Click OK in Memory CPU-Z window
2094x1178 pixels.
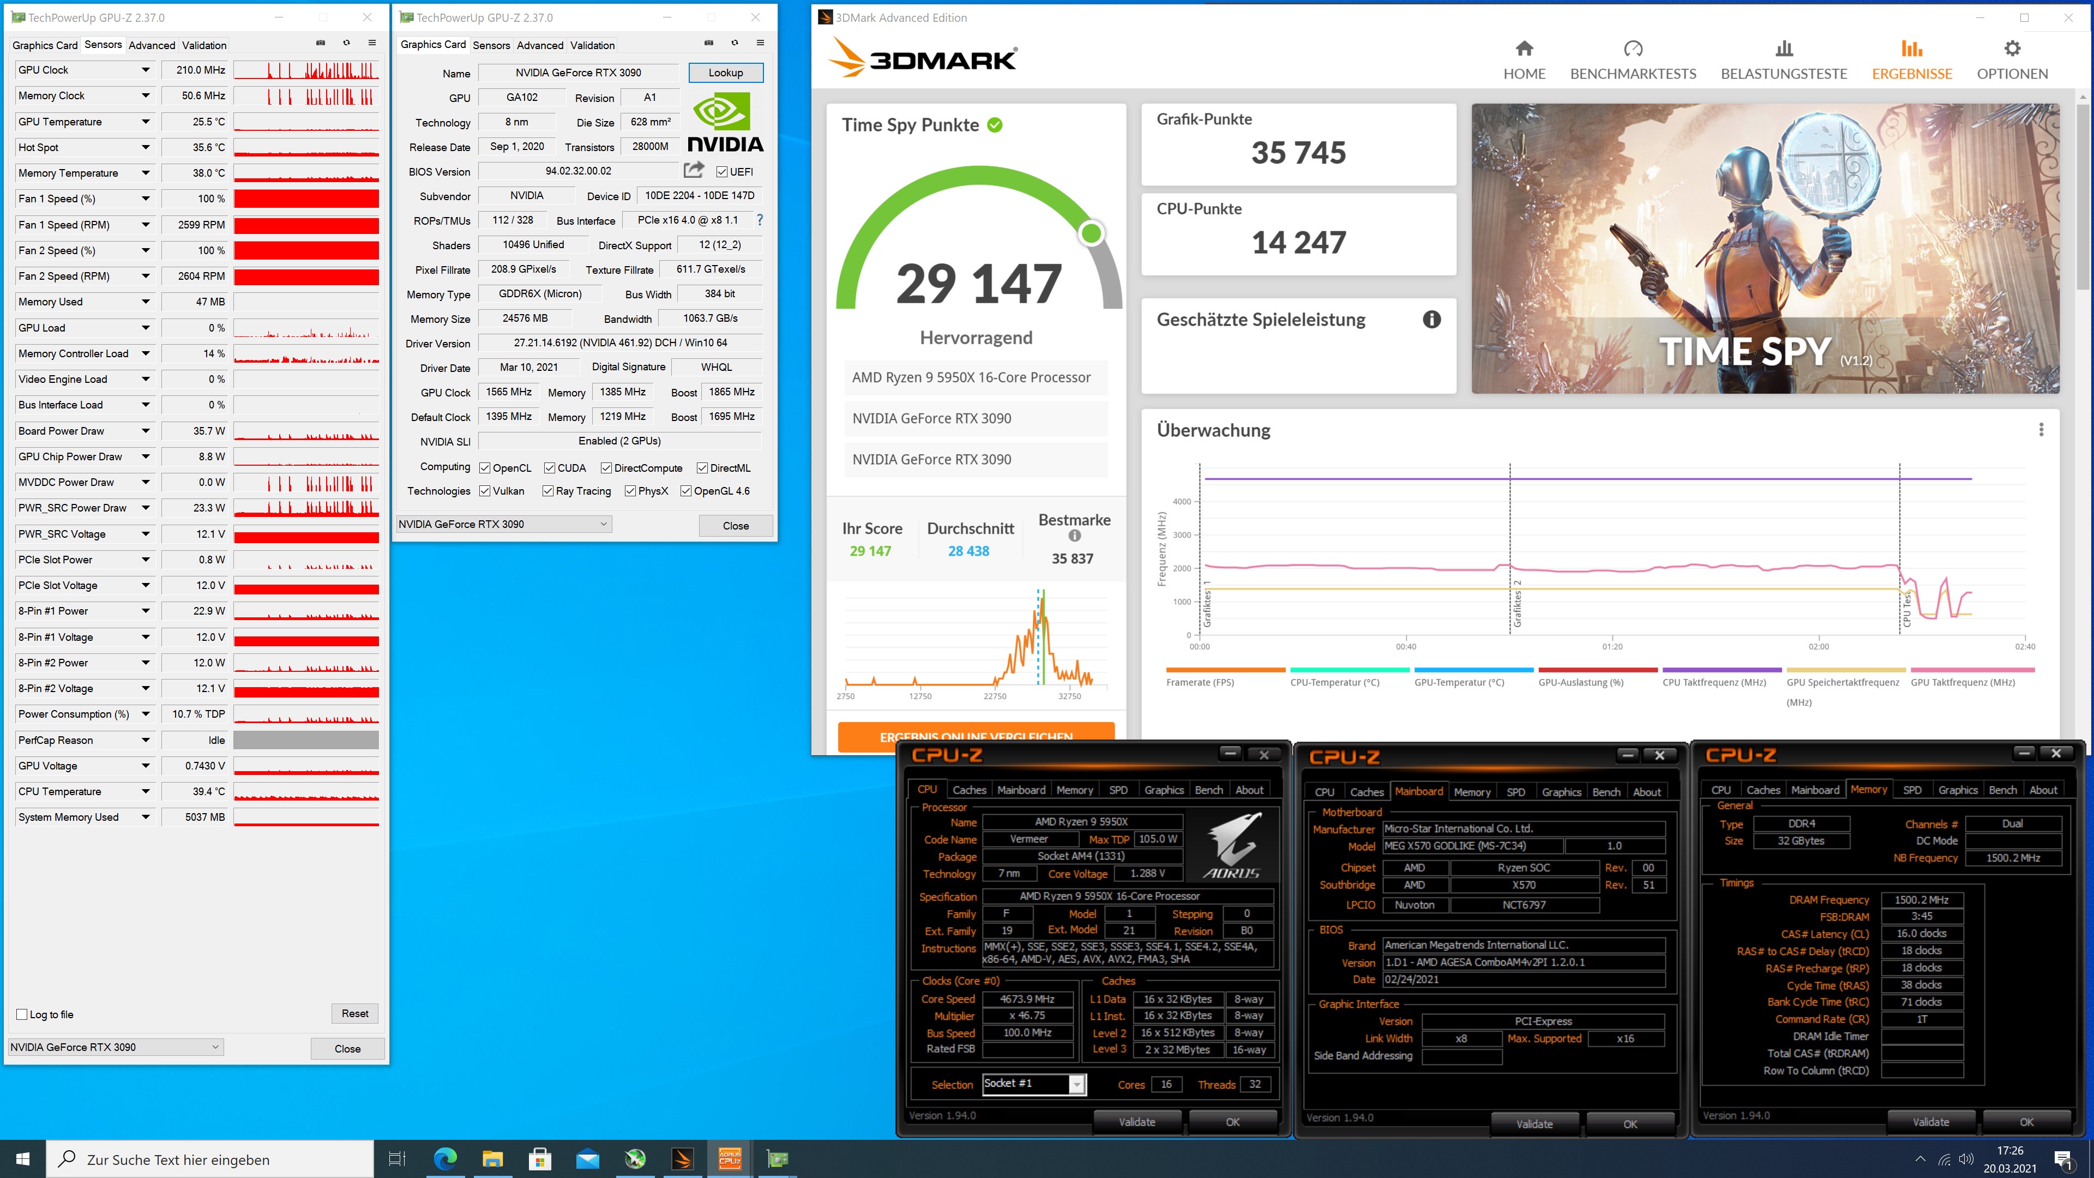pos(2026,1122)
